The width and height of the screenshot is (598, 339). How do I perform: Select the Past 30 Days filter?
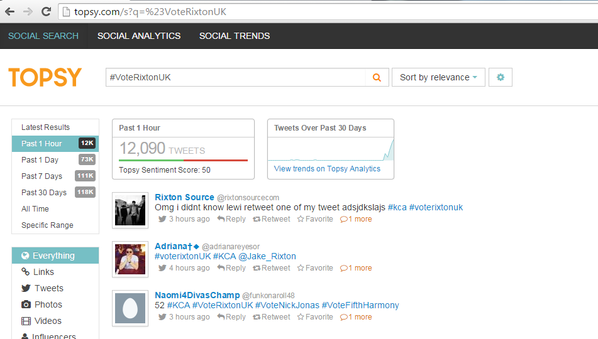55,193
